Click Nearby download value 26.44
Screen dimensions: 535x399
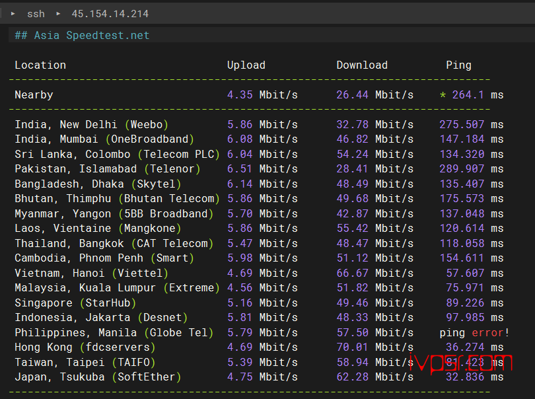click(x=352, y=94)
